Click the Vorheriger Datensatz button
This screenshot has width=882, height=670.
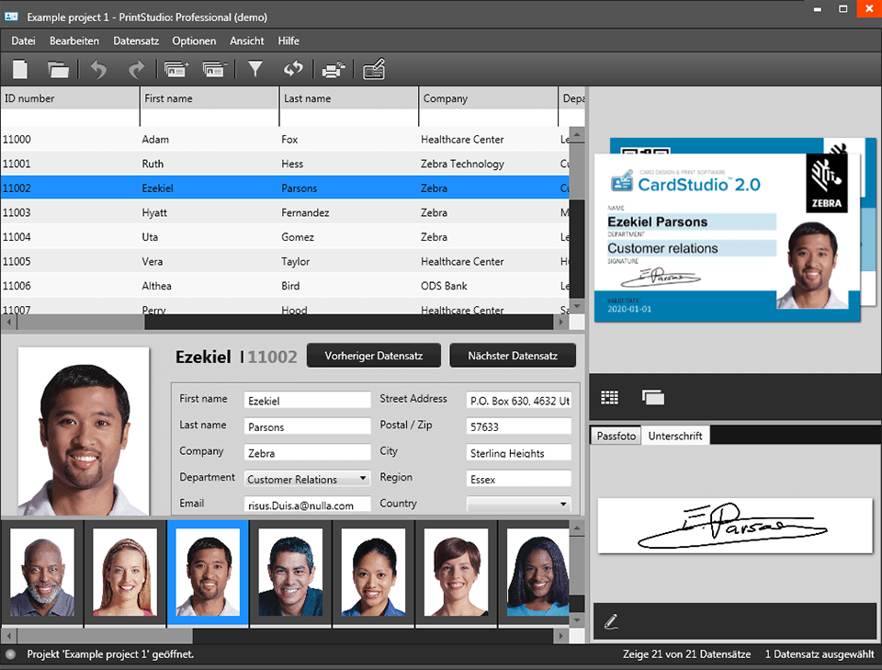click(373, 355)
